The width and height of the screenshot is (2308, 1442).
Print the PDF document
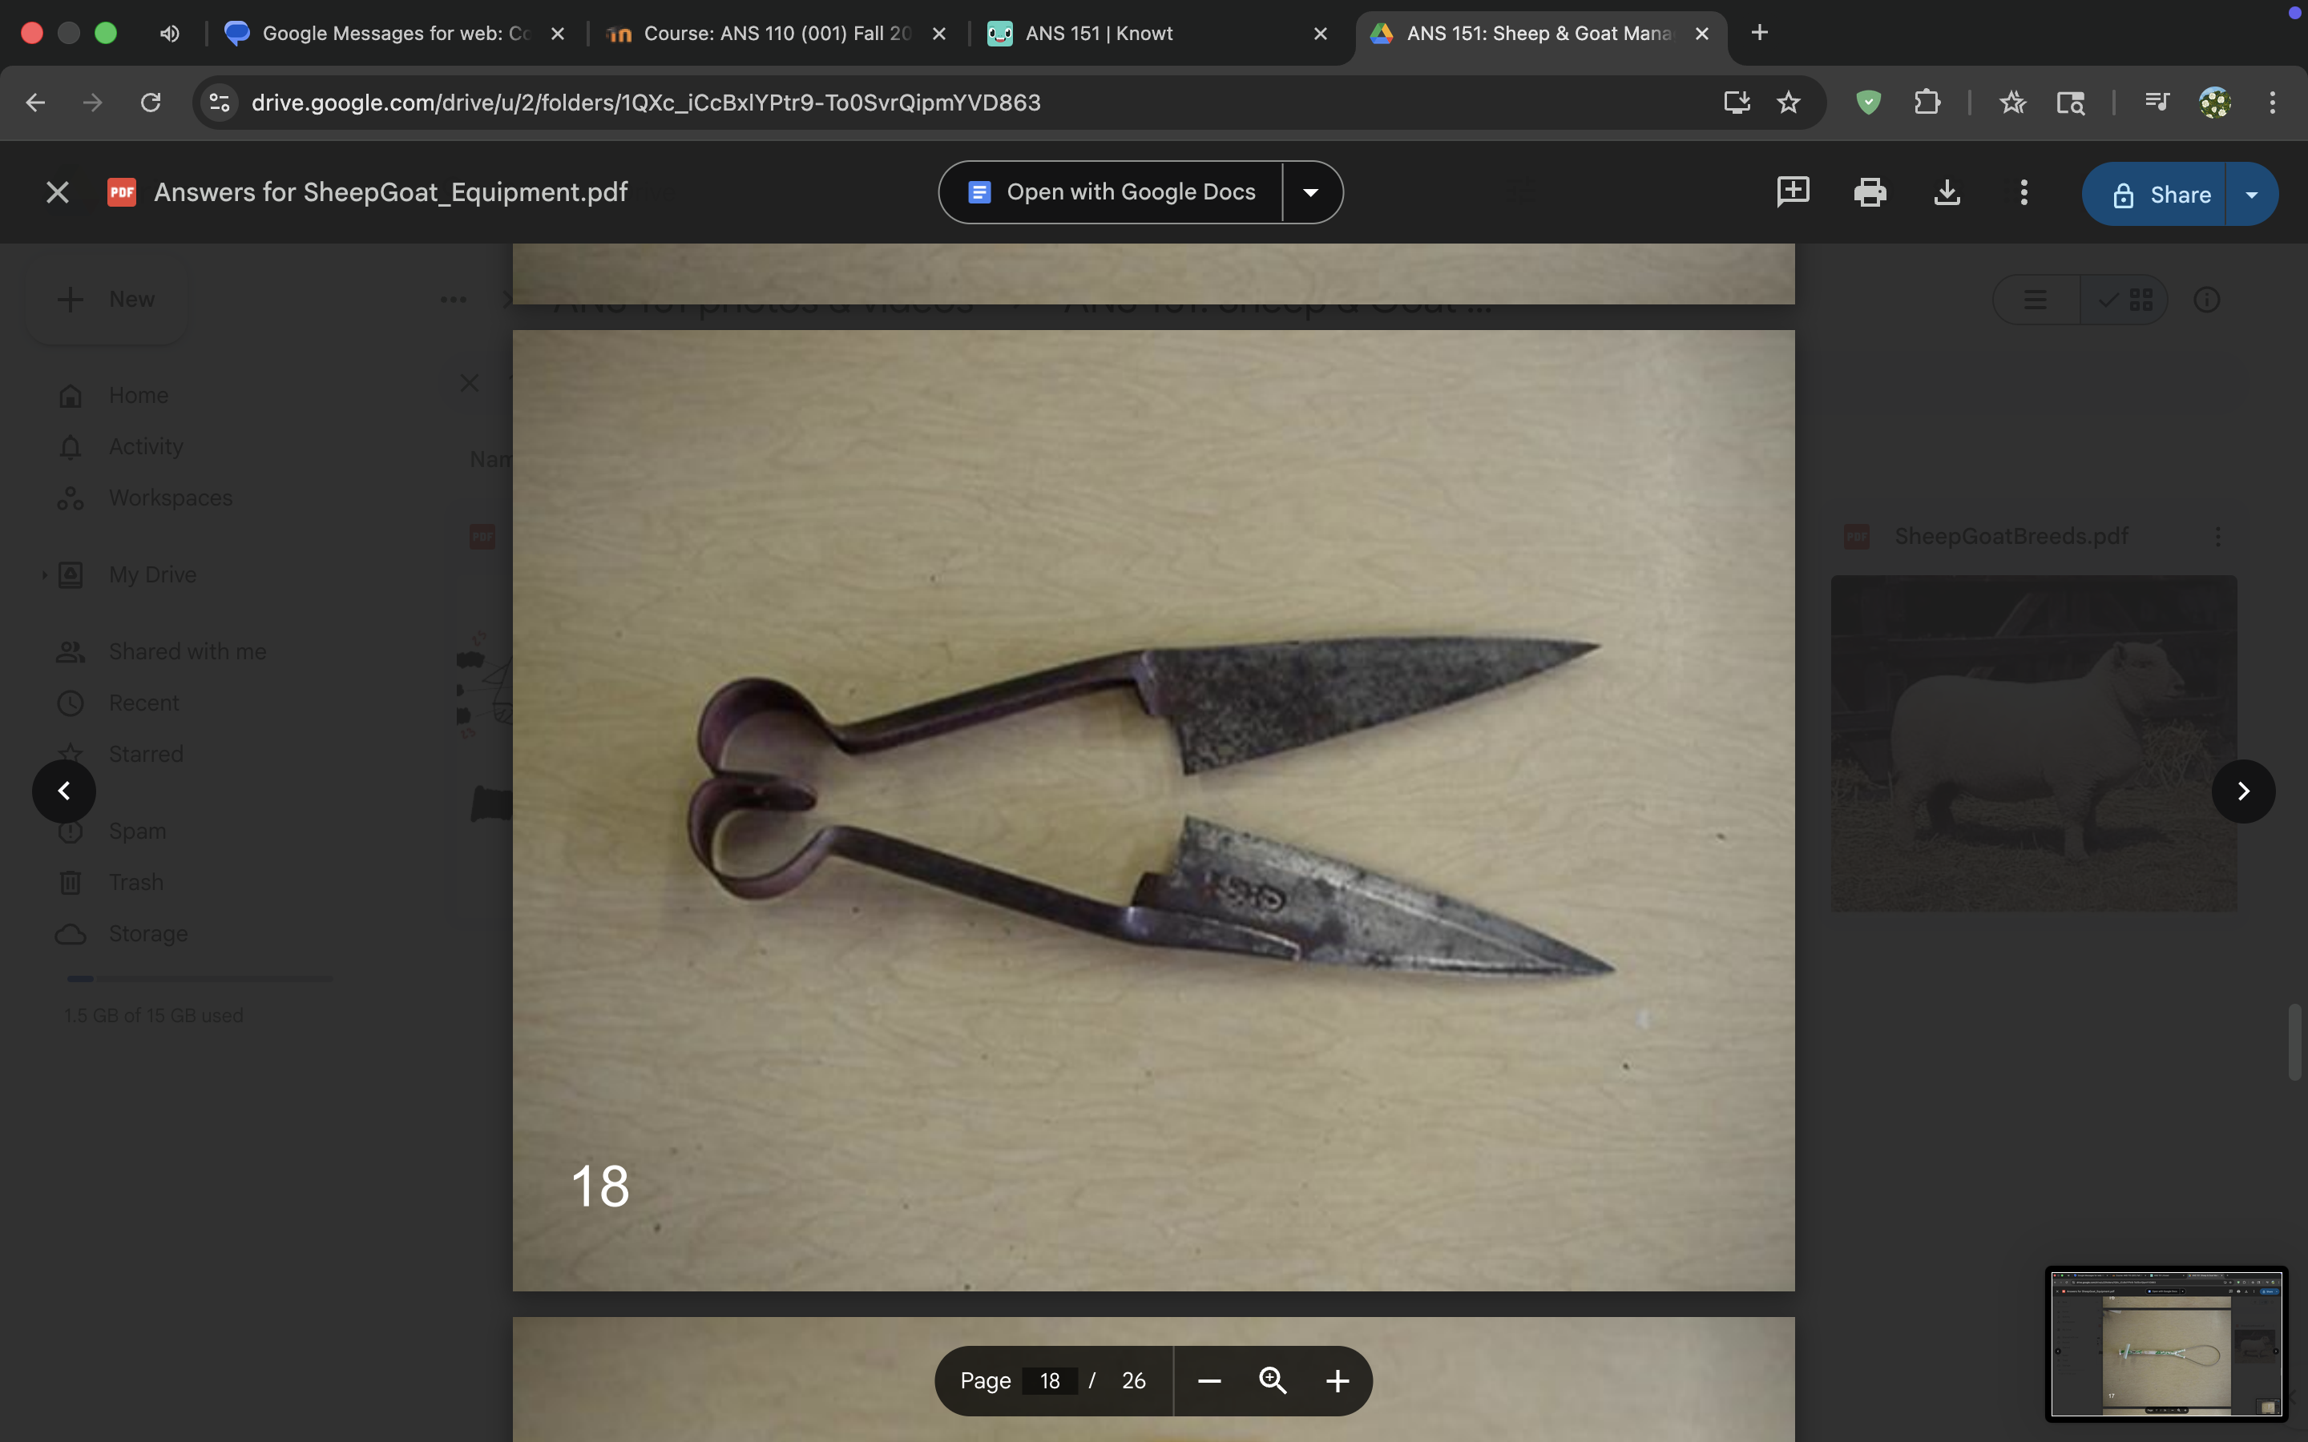[1870, 192]
